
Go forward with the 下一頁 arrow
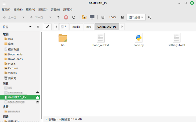(36, 17)
